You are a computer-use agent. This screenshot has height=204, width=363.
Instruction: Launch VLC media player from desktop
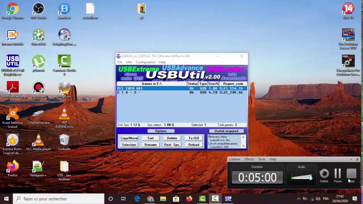[x=39, y=143]
